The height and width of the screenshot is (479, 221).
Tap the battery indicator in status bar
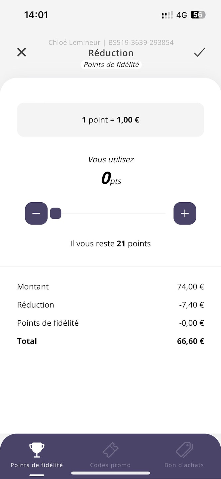[x=198, y=15]
